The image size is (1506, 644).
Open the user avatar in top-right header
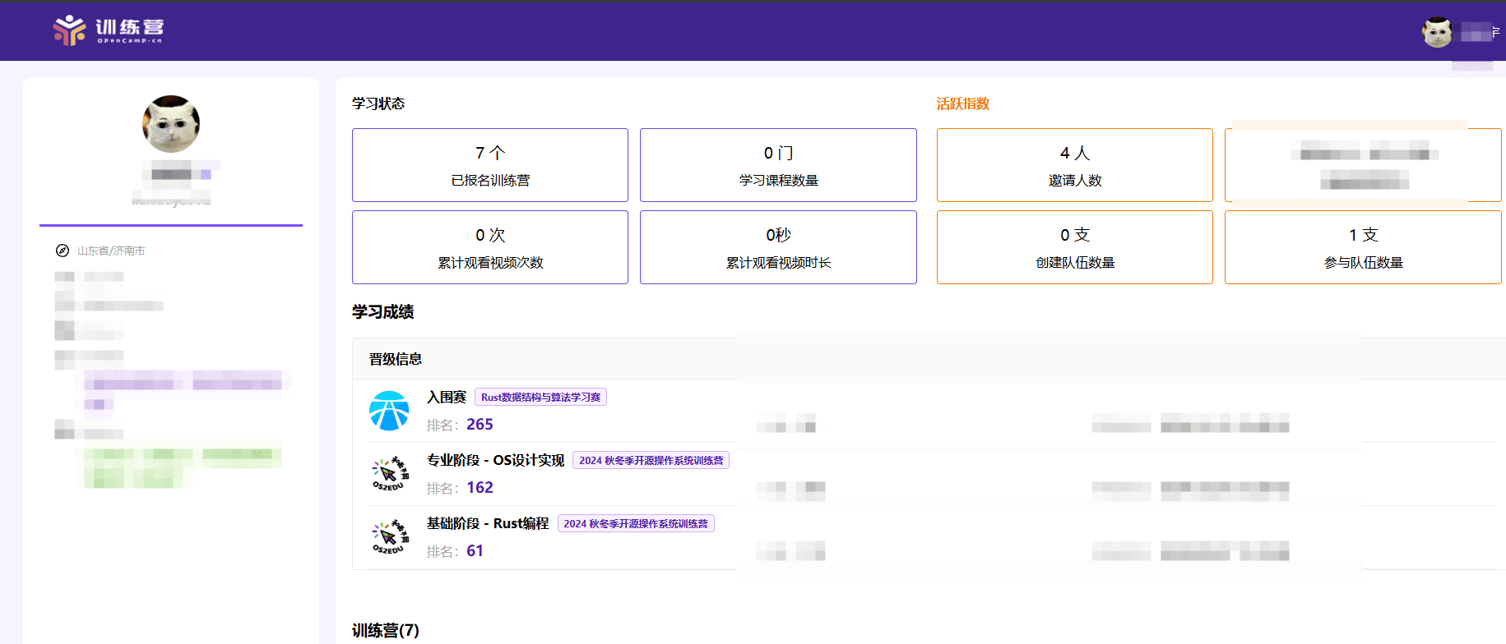pos(1437,32)
